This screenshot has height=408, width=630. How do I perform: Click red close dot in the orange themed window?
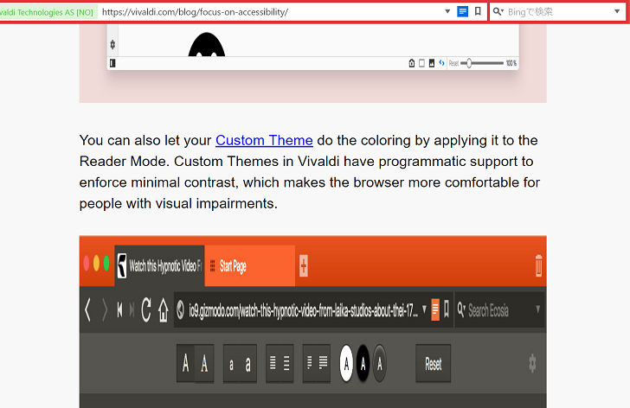tap(87, 264)
